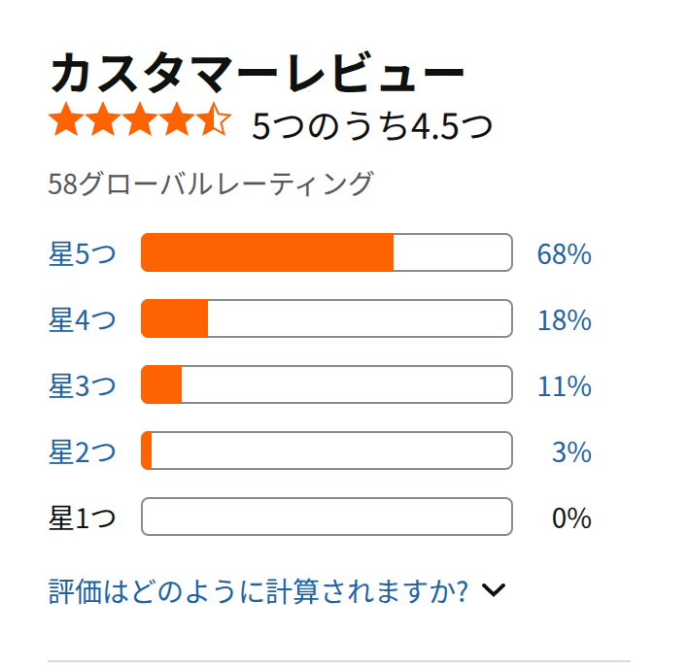688x668 pixels.
Task: Click the 58グローバルレーティング text
Action: tap(211, 184)
